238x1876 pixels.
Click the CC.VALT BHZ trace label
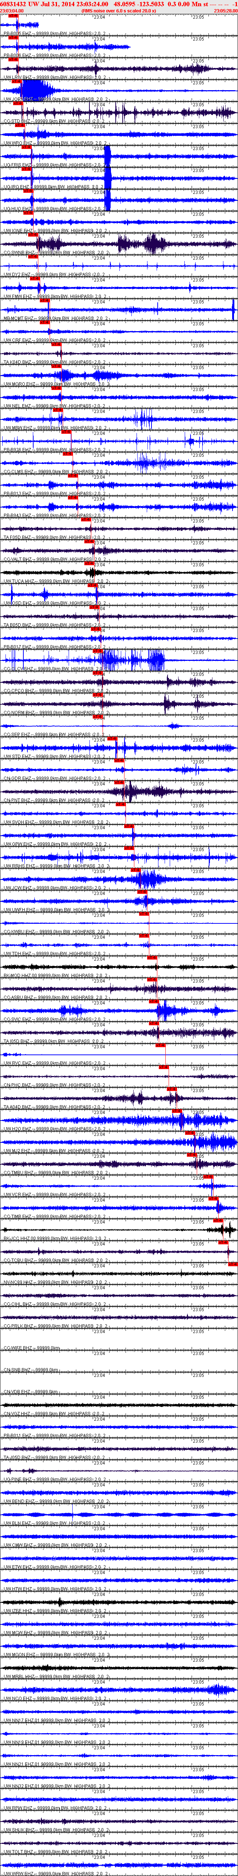[55, 559]
